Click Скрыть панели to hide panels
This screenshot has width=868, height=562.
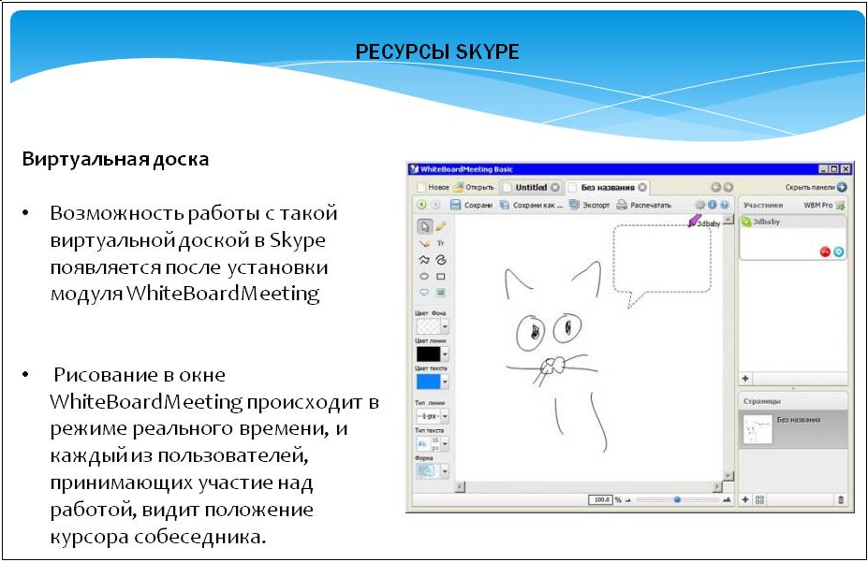pyautogui.click(x=816, y=187)
